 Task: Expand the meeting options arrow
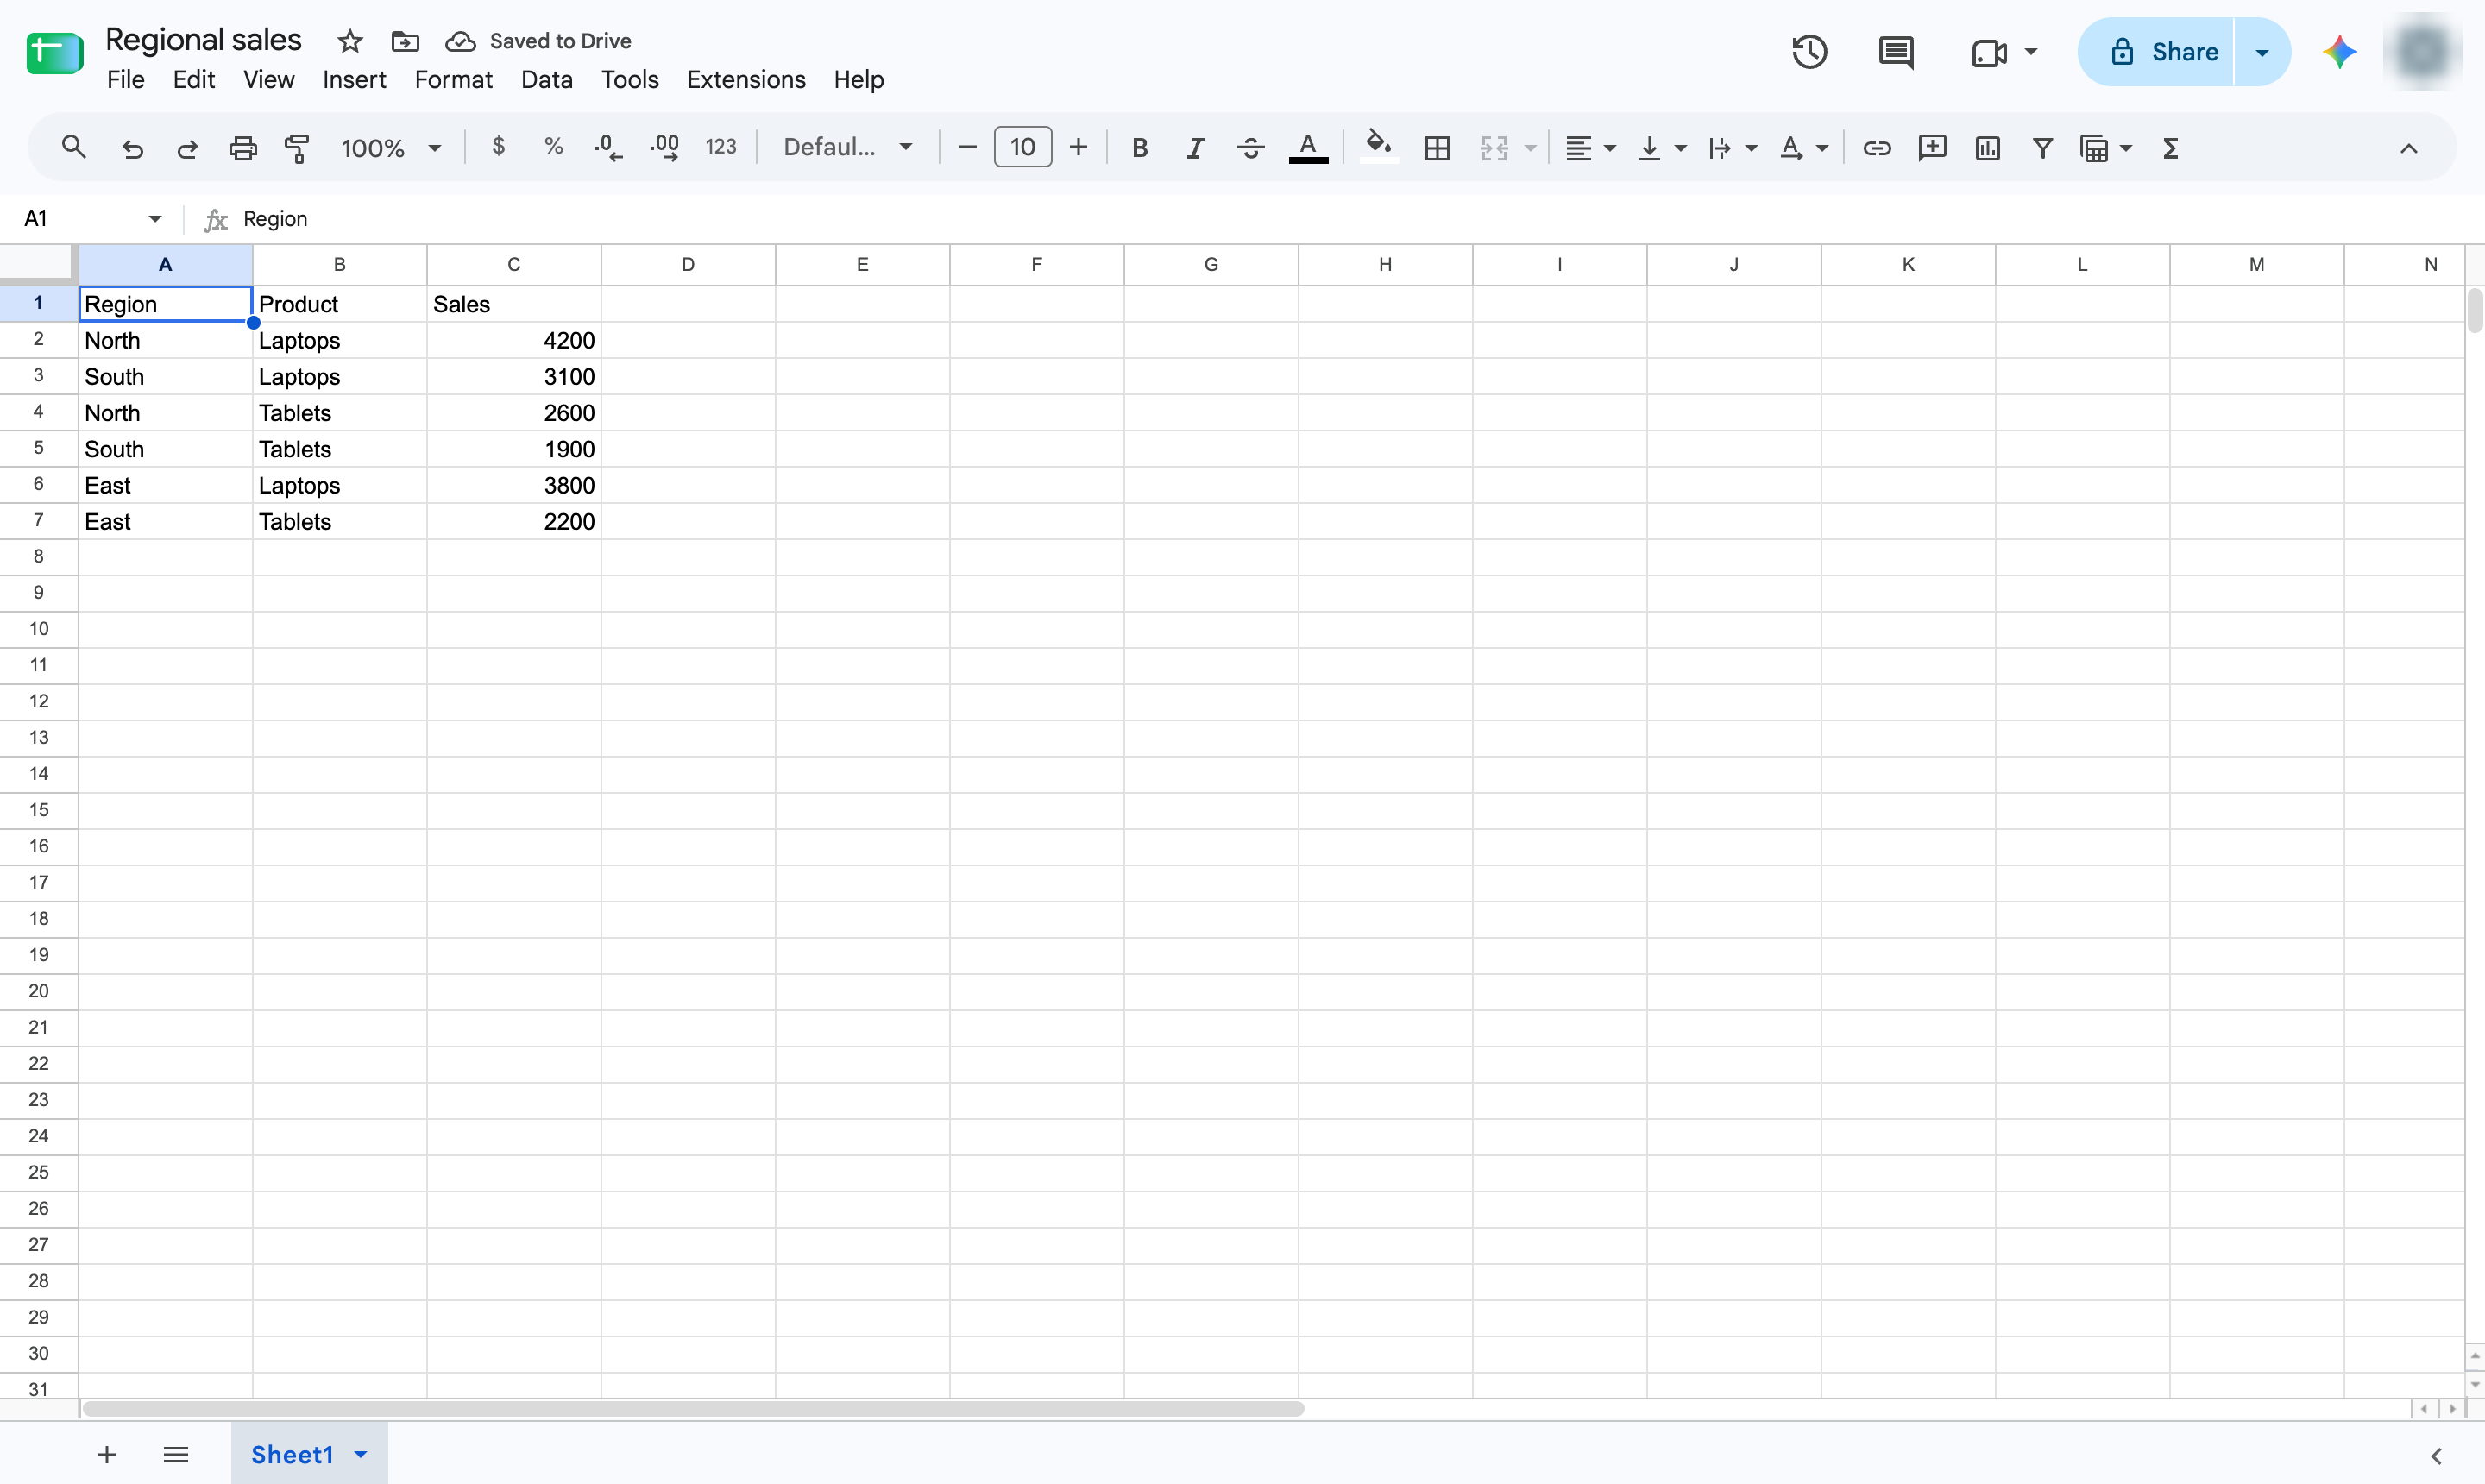tap(2031, 52)
